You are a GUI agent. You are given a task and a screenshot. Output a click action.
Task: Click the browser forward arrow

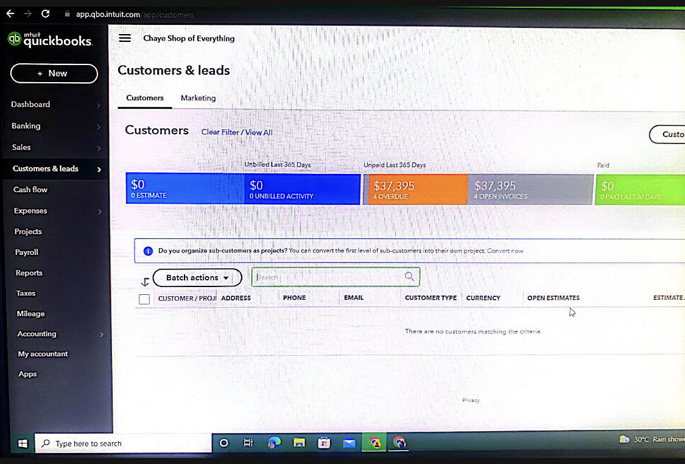[x=27, y=13]
